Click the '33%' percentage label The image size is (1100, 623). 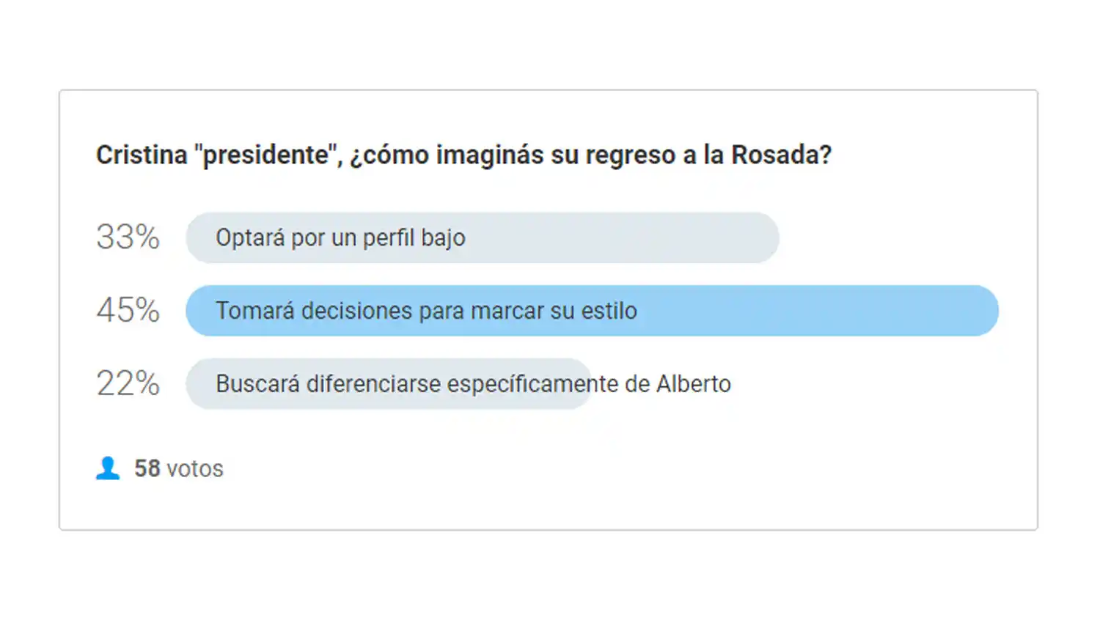[128, 237]
